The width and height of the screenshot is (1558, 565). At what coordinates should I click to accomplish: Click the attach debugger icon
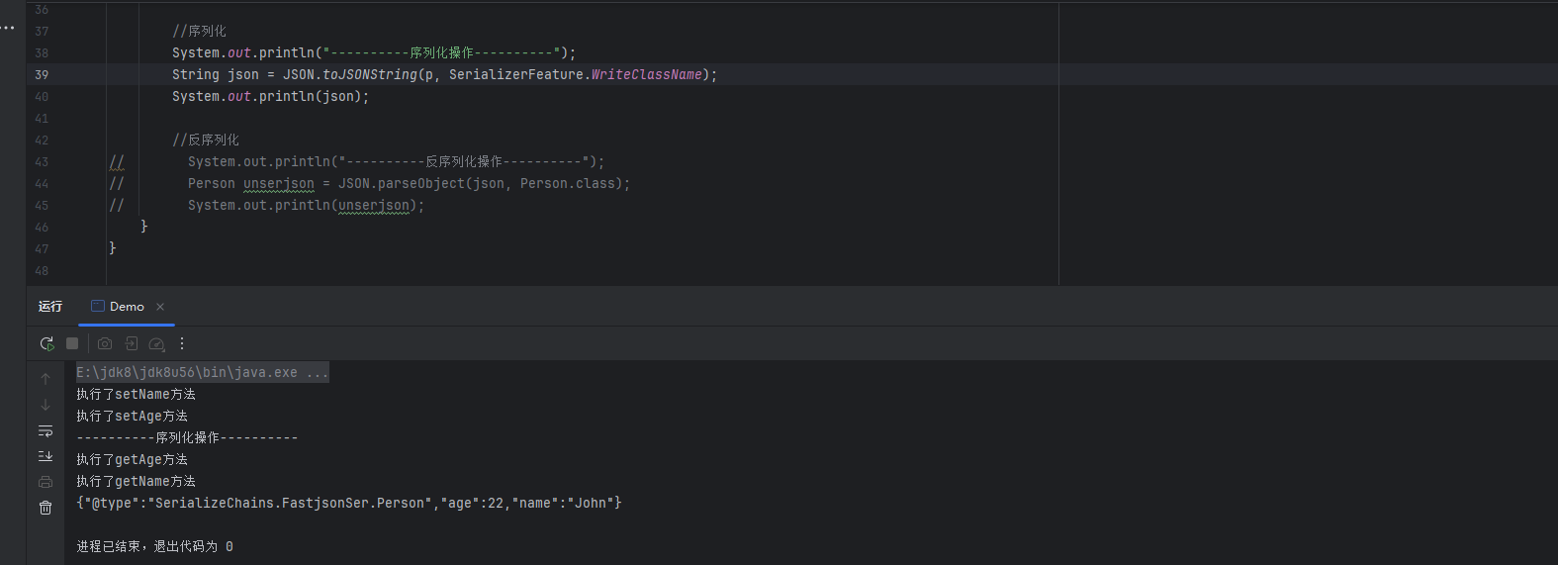pos(131,343)
